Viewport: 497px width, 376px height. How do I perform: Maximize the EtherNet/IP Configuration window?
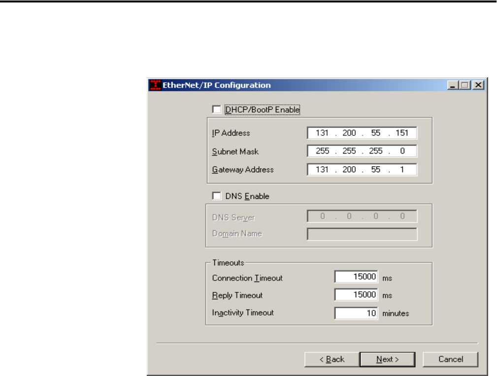(x=465, y=85)
